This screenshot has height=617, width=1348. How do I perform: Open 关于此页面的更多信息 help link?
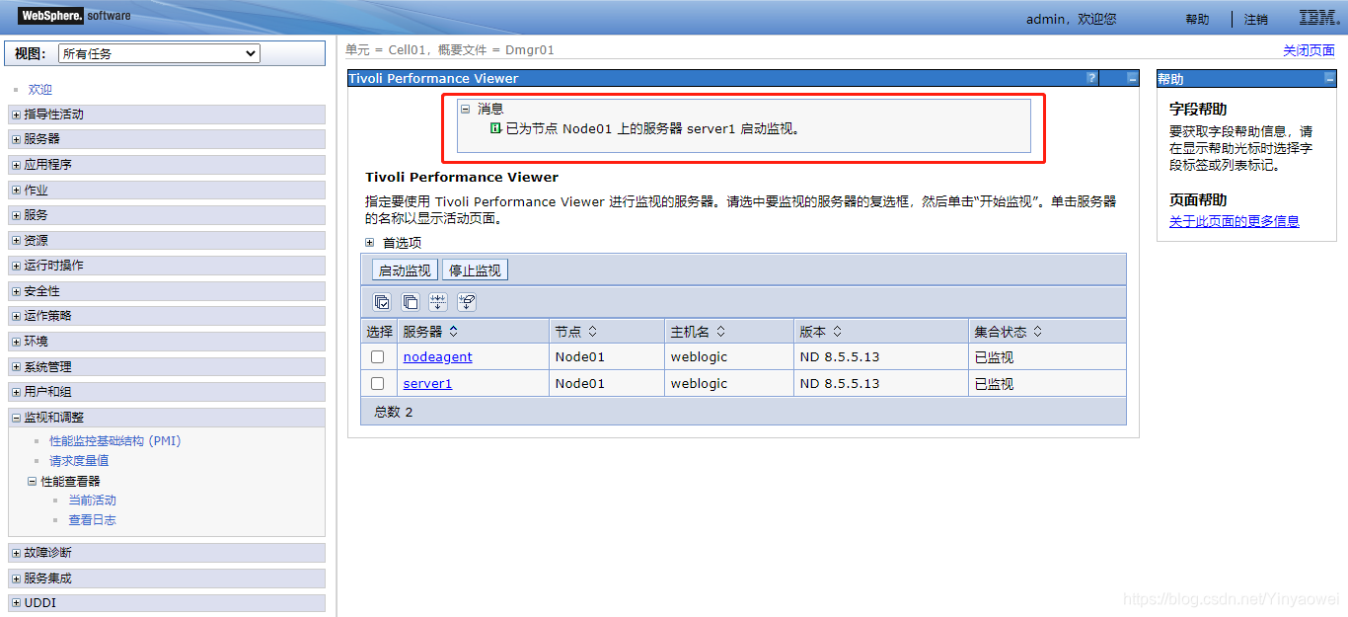point(1235,221)
